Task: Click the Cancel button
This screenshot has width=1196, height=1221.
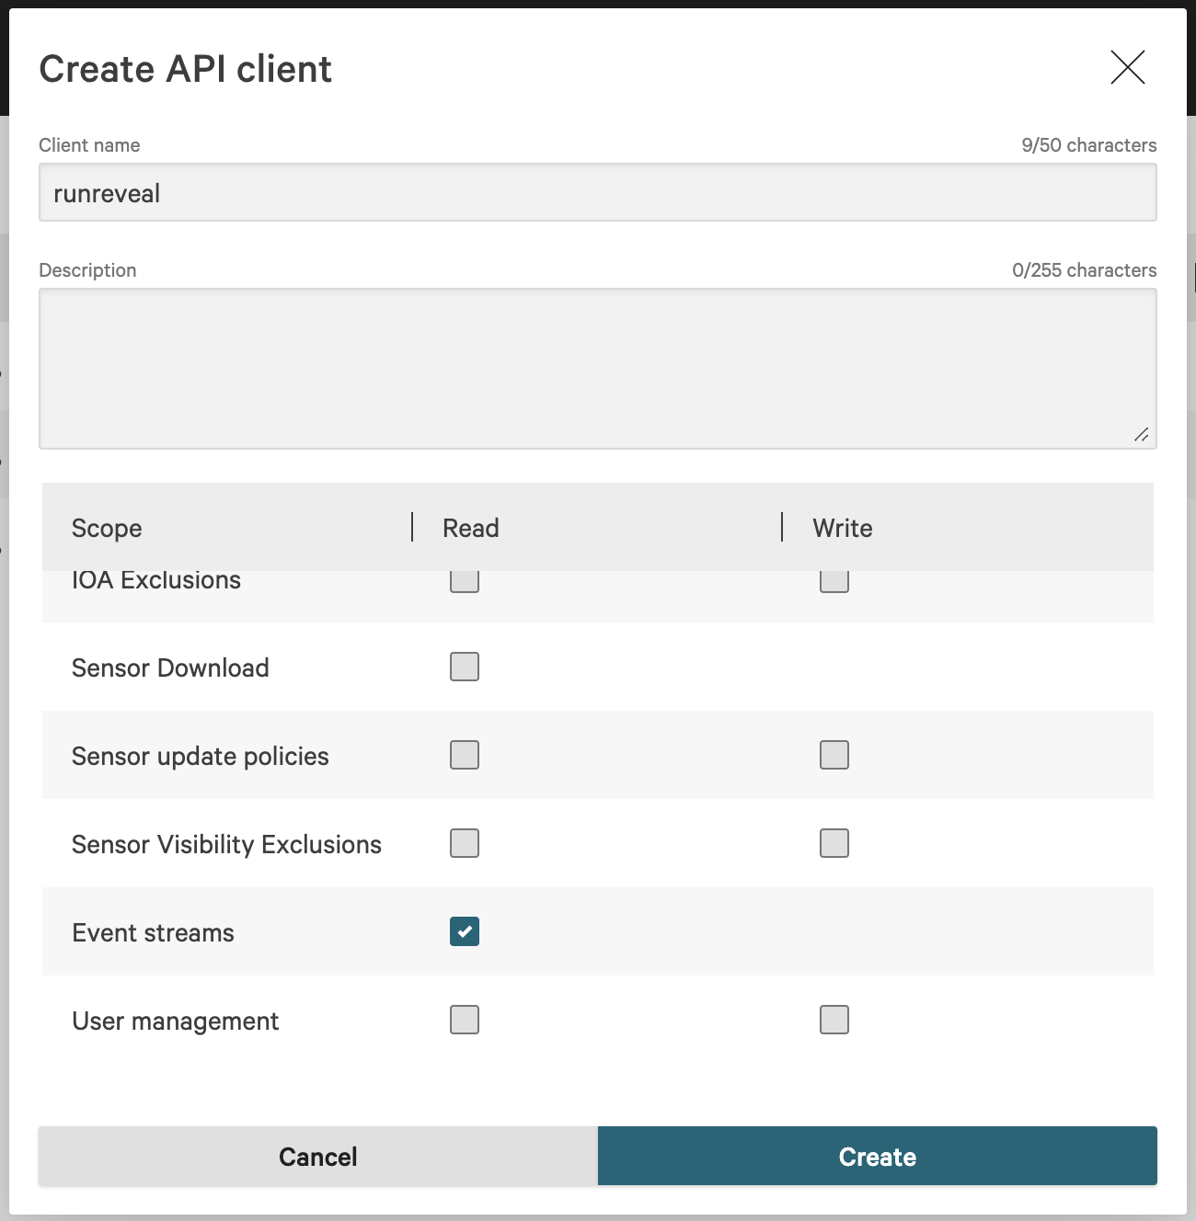Action: tap(318, 1156)
